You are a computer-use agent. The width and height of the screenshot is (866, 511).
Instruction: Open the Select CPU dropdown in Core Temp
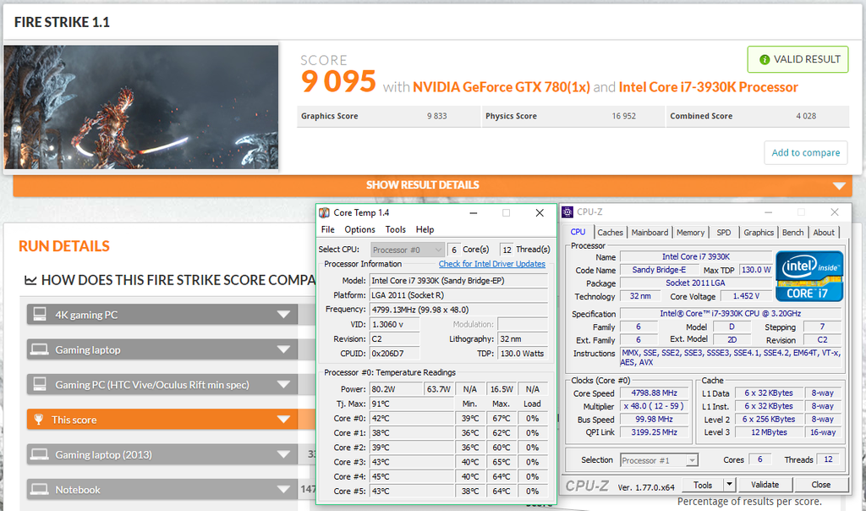pos(407,250)
